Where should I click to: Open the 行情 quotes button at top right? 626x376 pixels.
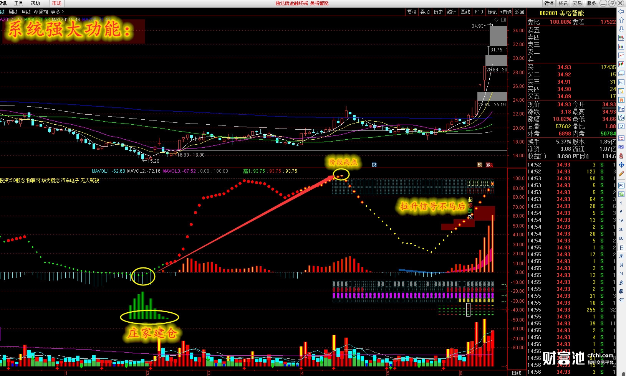pos(549,3)
